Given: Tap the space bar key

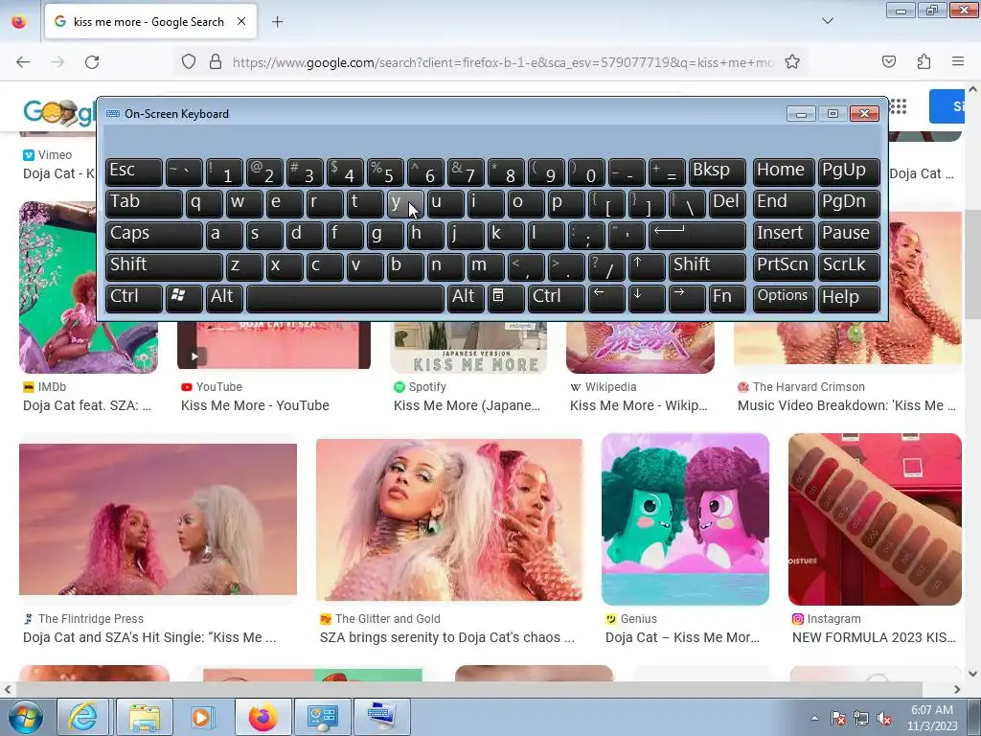Looking at the screenshot, I should click(345, 297).
